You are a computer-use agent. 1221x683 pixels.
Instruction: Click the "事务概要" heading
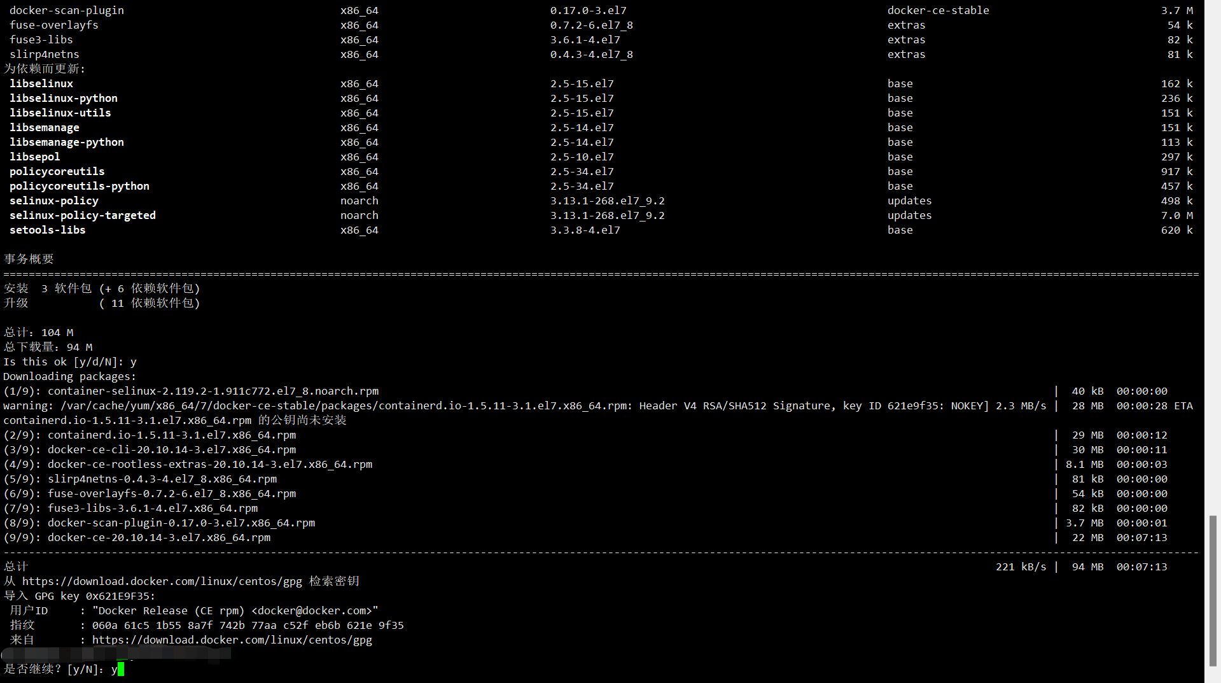coord(29,259)
